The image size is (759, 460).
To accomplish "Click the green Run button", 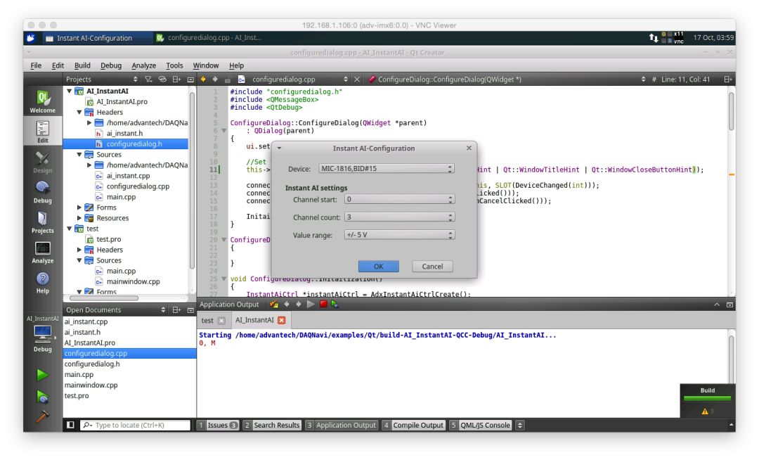I will pyautogui.click(x=42, y=375).
